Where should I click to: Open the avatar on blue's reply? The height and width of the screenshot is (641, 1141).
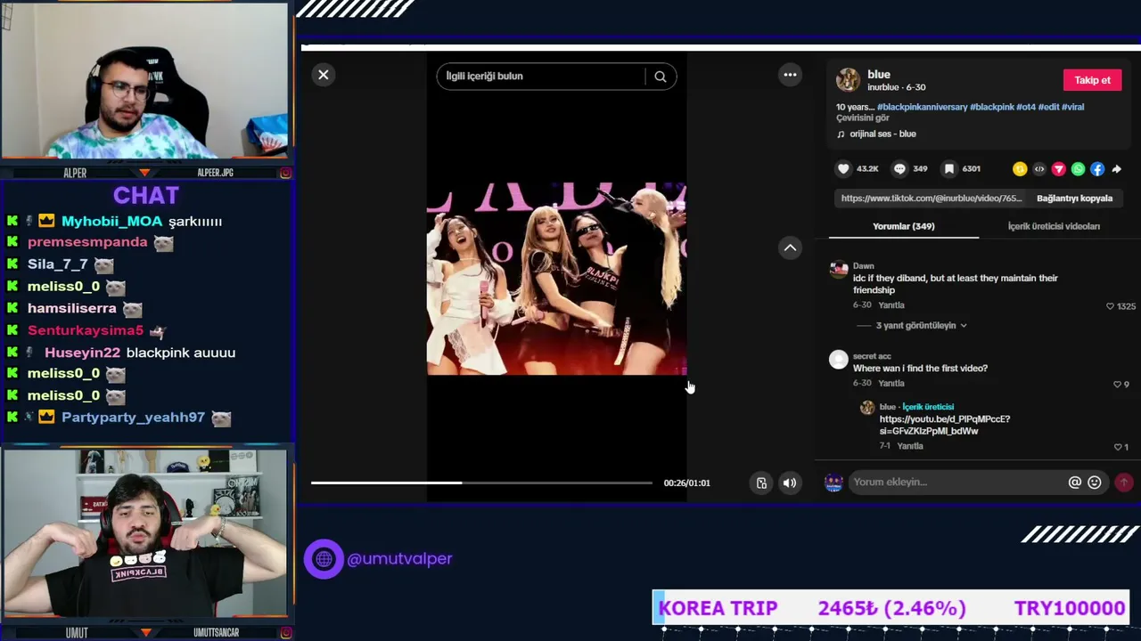[867, 408]
